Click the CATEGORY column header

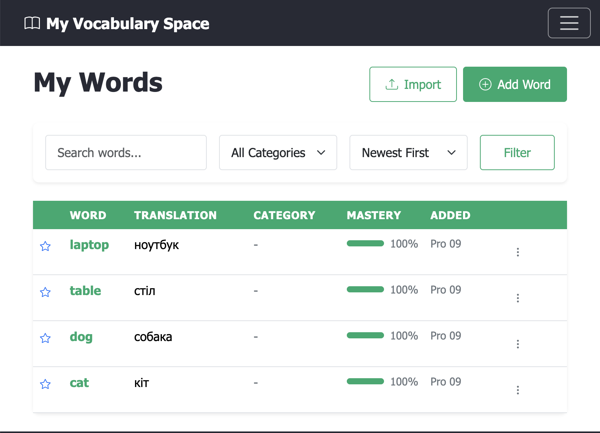click(284, 215)
